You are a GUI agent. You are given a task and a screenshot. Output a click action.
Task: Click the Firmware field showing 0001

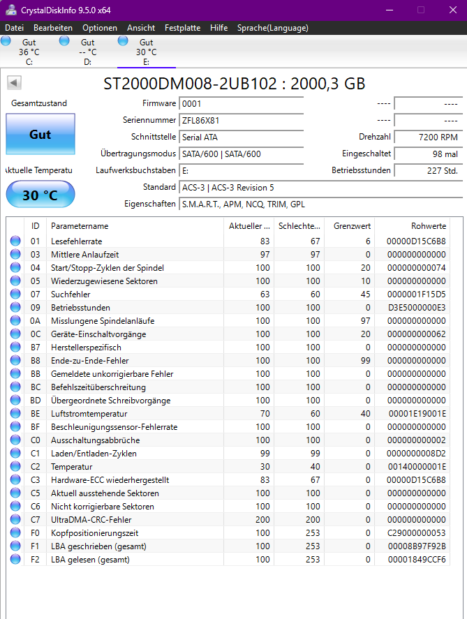(x=242, y=103)
